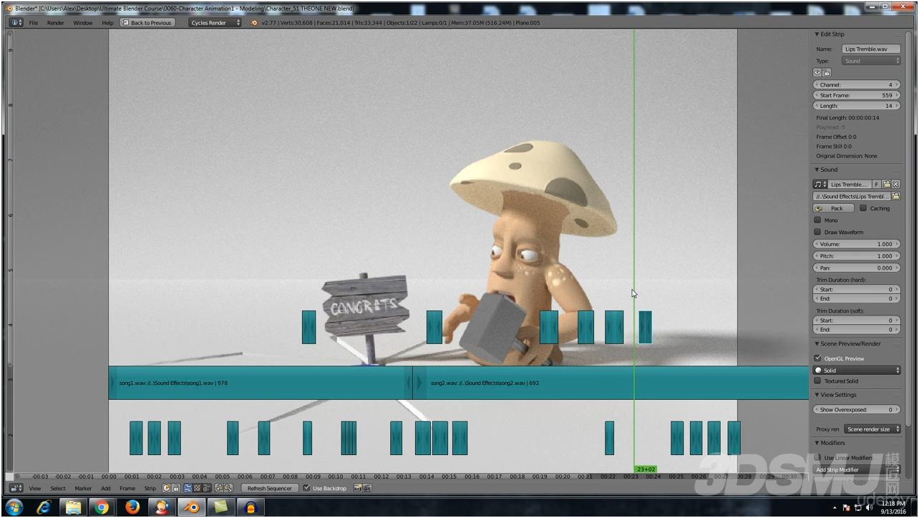This screenshot has height=518, width=919.
Task: Open the Blender taskbar icon
Action: click(191, 507)
